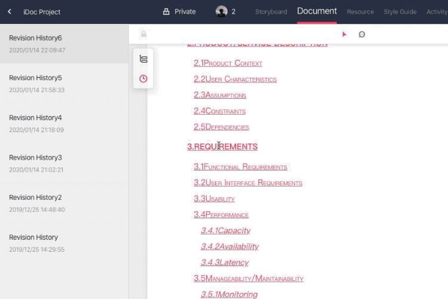The height and width of the screenshot is (299, 448).
Task: Open the Style Guide tab
Action: click(x=400, y=12)
